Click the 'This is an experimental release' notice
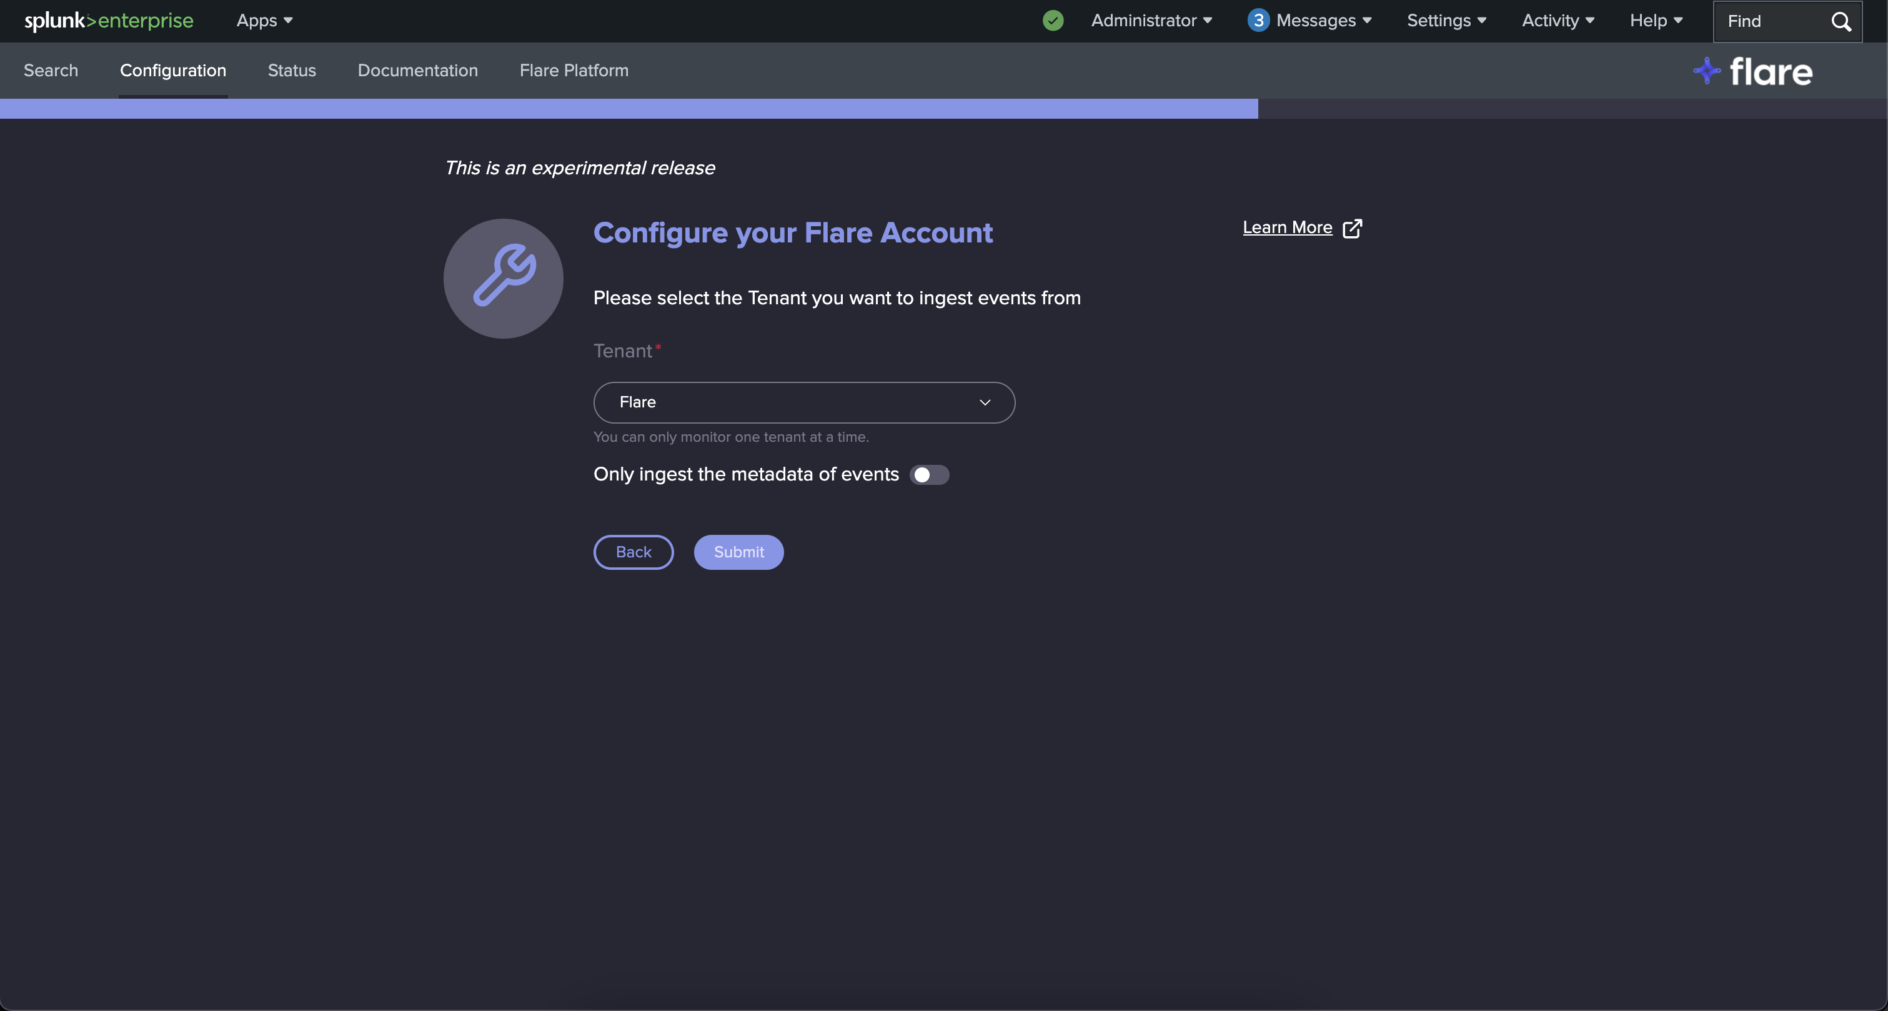Viewport: 1888px width, 1011px height. click(580, 168)
